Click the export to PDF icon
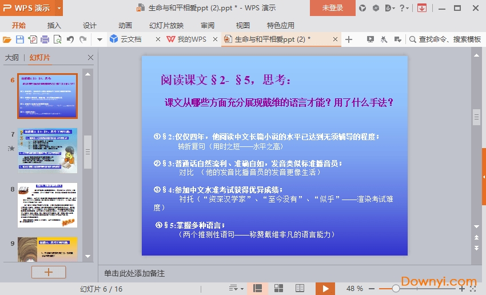This screenshot has width=486, height=295. point(33,39)
